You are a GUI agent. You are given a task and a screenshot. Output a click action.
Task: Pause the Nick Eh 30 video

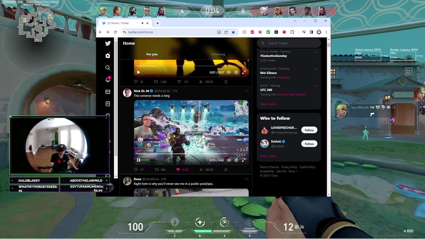(x=138, y=160)
